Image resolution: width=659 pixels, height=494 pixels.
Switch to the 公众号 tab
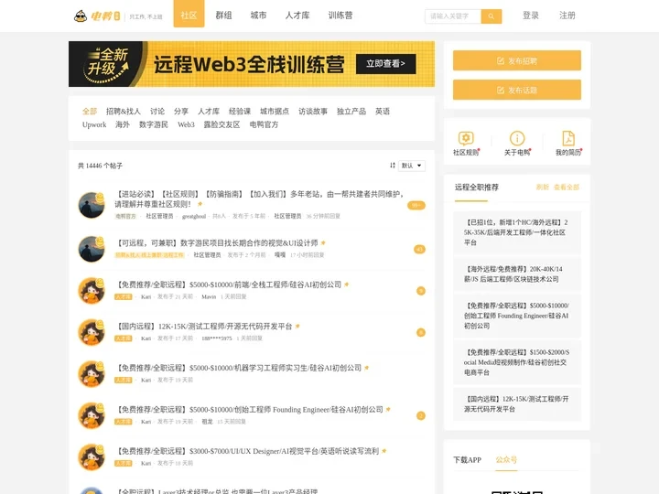(506, 460)
